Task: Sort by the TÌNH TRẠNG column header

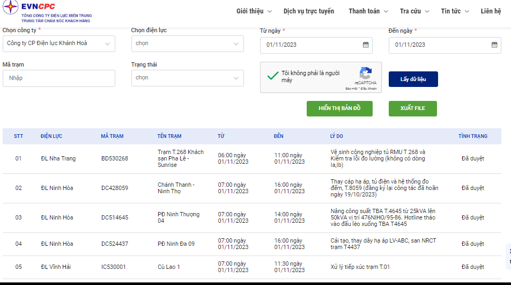Action: (472, 136)
